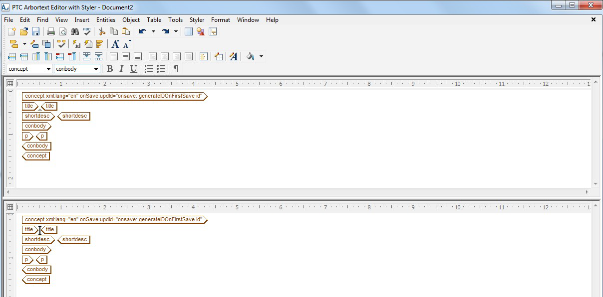Insert graphic with the shapes icon
603x297 pixels.
pyautogui.click(x=201, y=31)
